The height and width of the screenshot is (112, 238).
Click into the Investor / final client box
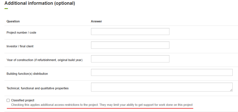[130, 45]
